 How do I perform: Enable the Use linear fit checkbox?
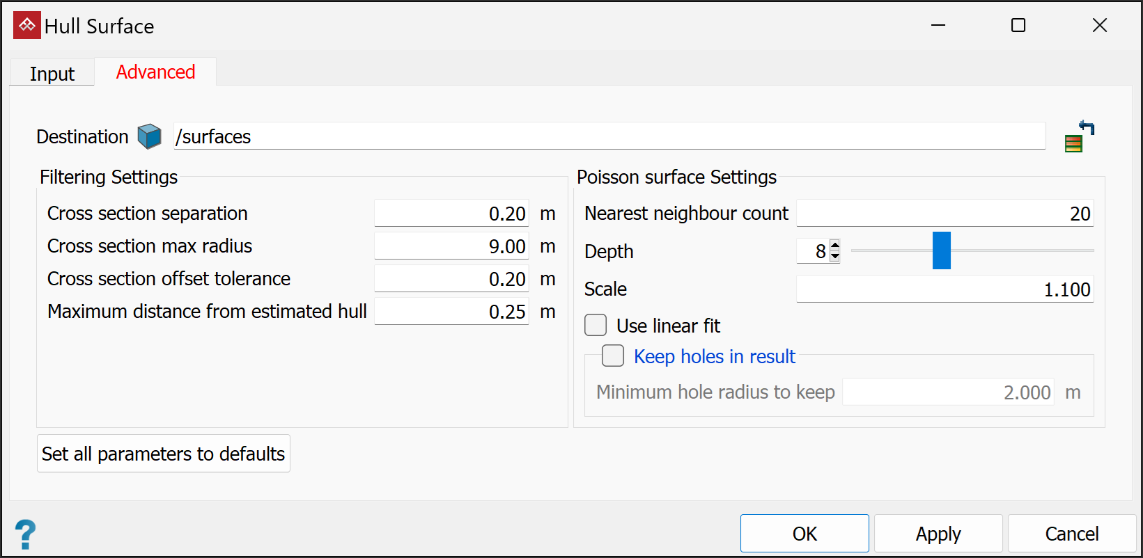pyautogui.click(x=596, y=325)
